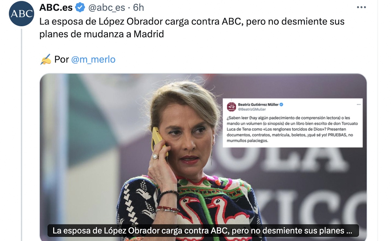Image resolution: width=391 pixels, height=241 pixels.
Task: Open the tweet text about López Obrador's wife
Action: coord(192,27)
